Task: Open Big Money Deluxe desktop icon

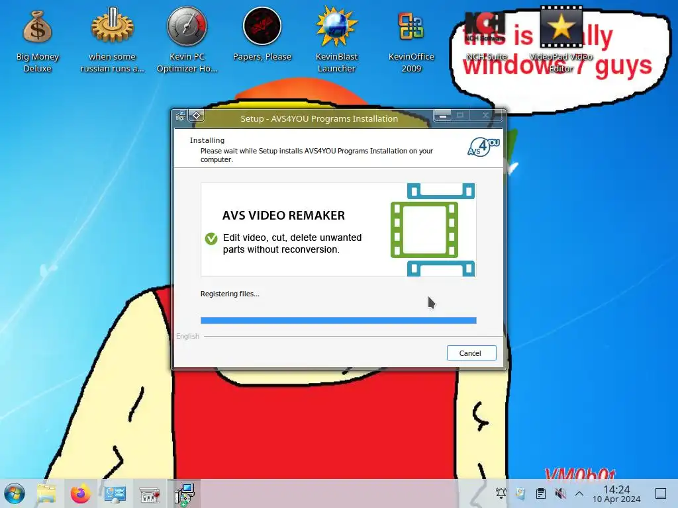Action: click(37, 41)
